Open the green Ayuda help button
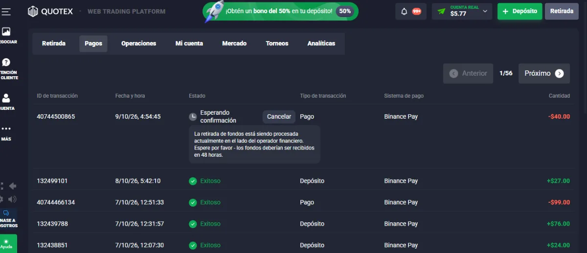This screenshot has width=587, height=253. pos(7,244)
